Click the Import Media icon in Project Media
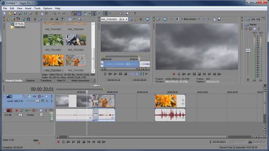269x151 pixels. point(13,19)
